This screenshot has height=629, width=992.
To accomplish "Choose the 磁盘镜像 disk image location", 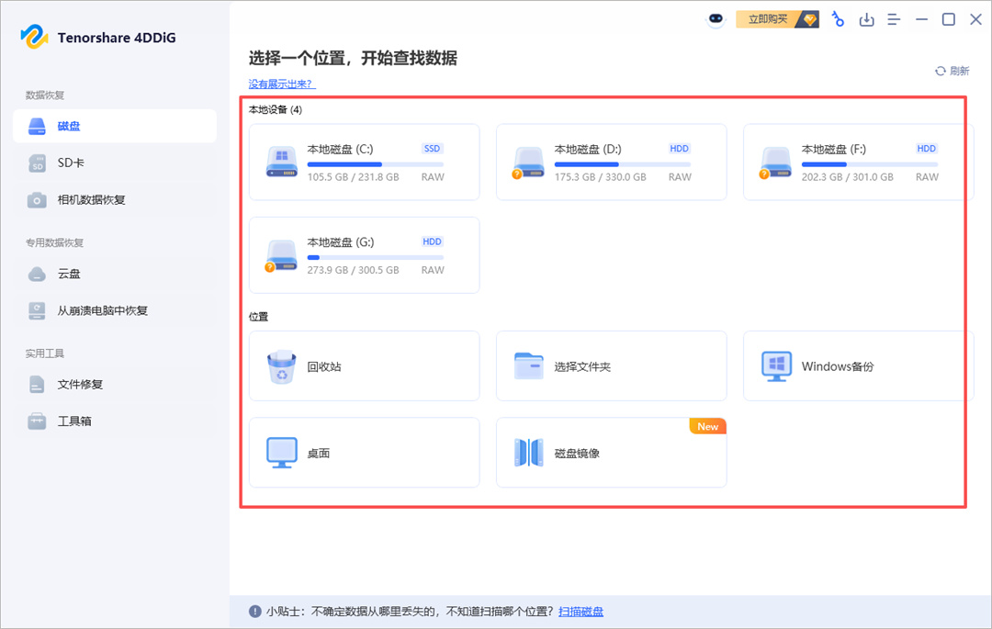I will 611,453.
